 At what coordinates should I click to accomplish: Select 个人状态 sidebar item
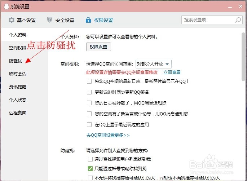click(x=18, y=100)
